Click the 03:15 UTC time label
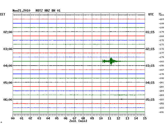This screenshot has width=165, height=125. point(150,66)
